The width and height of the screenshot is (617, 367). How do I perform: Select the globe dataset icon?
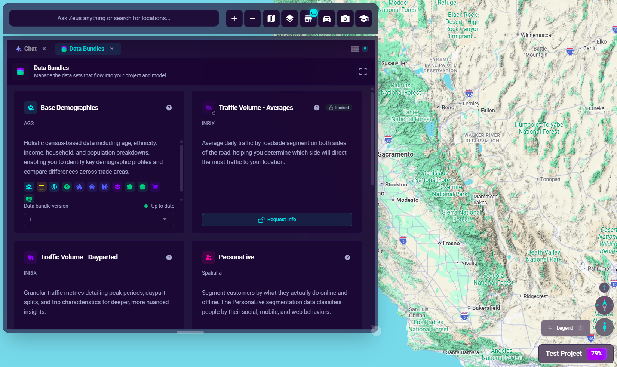point(54,187)
